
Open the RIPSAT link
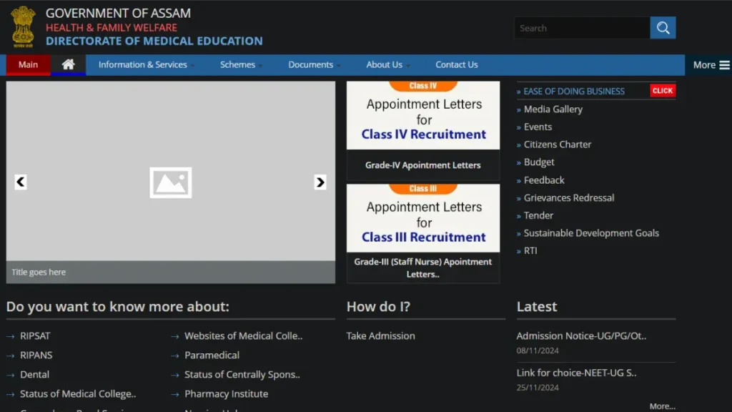click(35, 335)
